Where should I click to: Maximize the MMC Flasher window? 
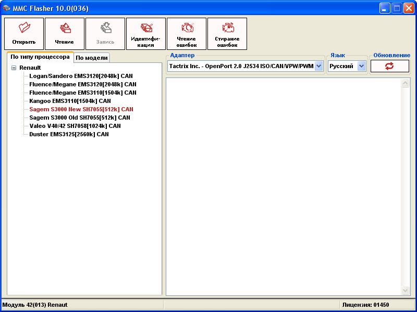[396, 8]
